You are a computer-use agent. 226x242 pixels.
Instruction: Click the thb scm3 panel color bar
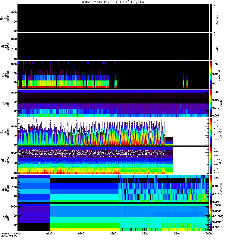[x=211, y=46]
